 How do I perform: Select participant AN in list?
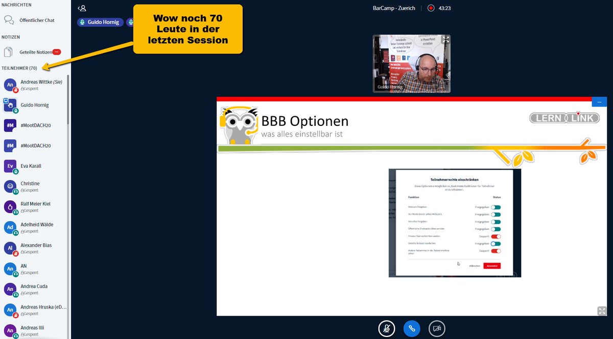point(35,269)
